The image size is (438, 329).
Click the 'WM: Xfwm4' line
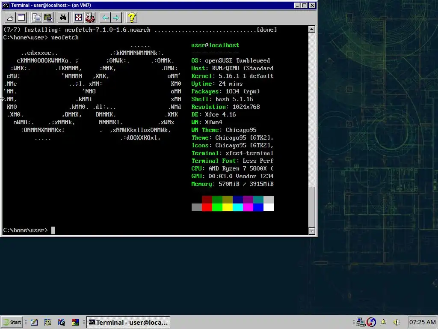207,122
